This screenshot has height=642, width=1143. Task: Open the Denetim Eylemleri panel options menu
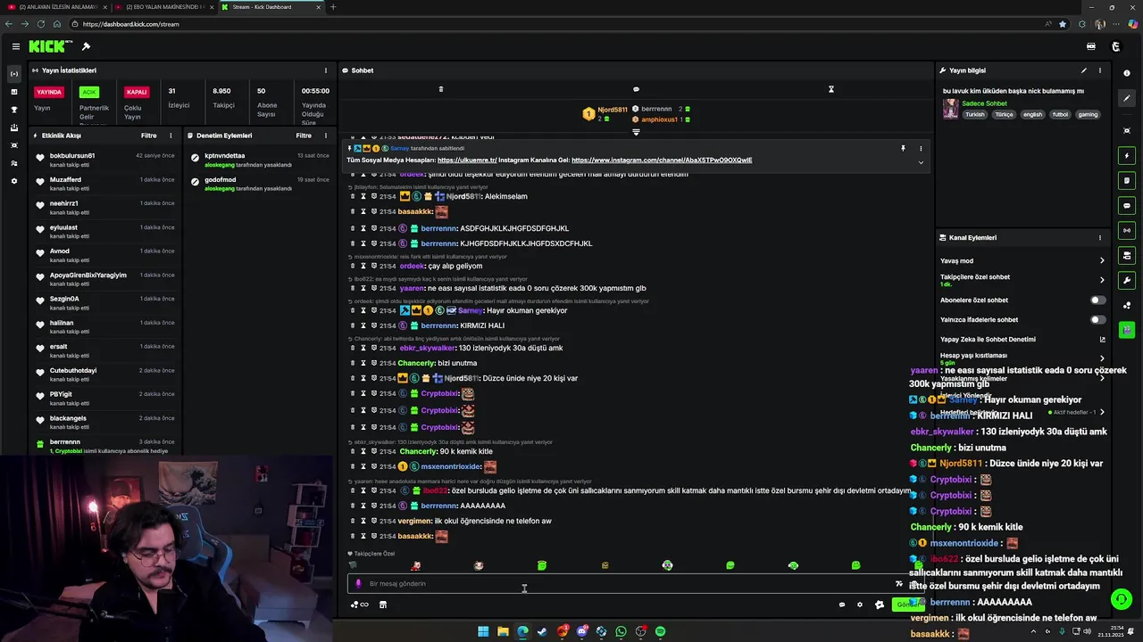point(325,136)
